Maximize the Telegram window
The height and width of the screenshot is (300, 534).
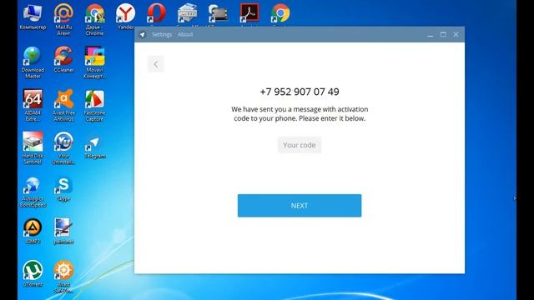click(x=443, y=35)
